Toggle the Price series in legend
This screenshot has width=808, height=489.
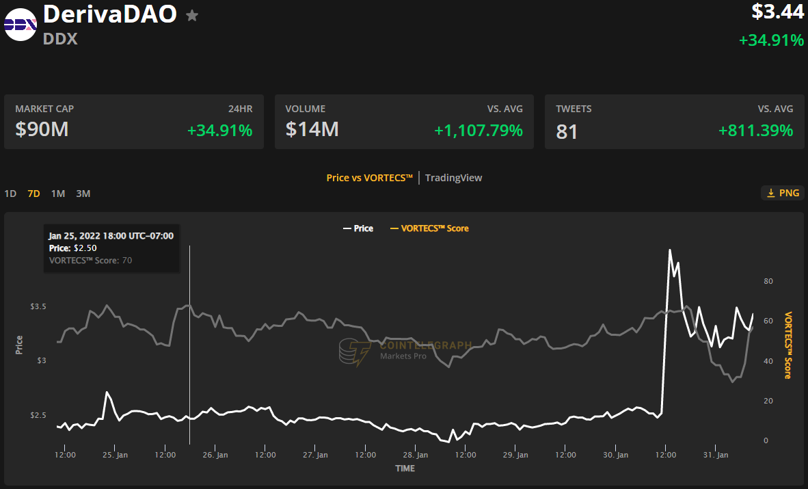point(358,228)
